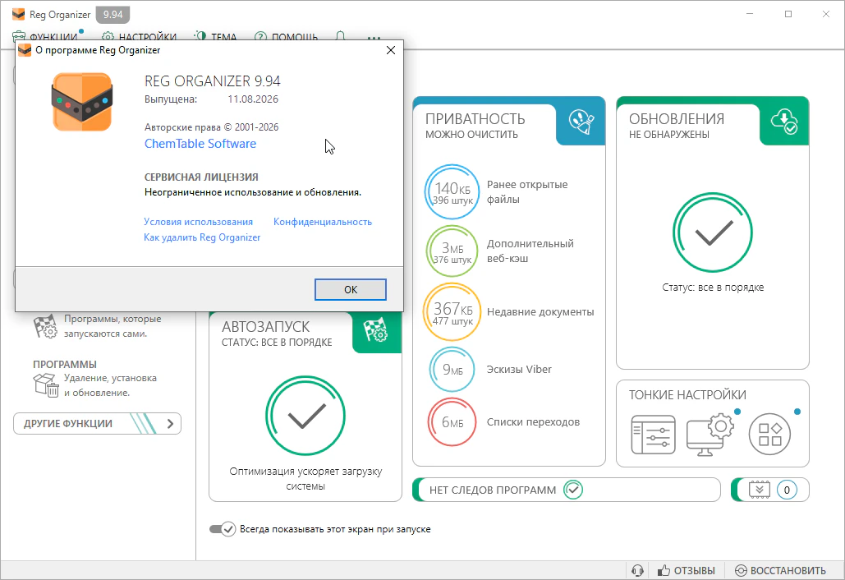This screenshot has width=845, height=580.
Task: Open the Конфиденциальность link
Action: 322,222
